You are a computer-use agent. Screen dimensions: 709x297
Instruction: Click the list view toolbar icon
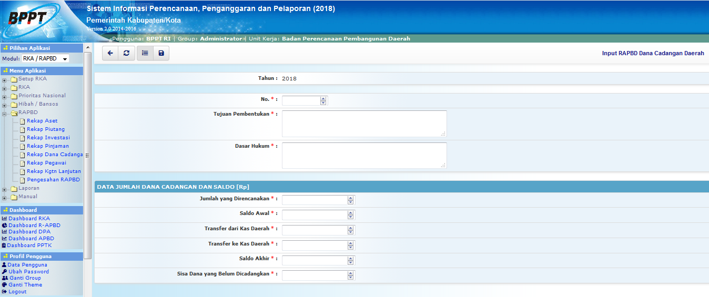tap(145, 53)
